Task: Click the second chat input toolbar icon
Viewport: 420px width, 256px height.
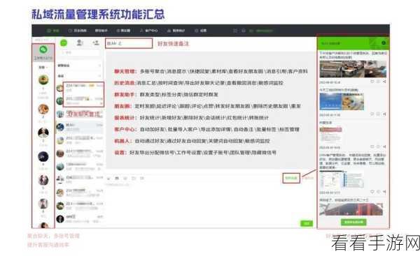Action: [117, 179]
